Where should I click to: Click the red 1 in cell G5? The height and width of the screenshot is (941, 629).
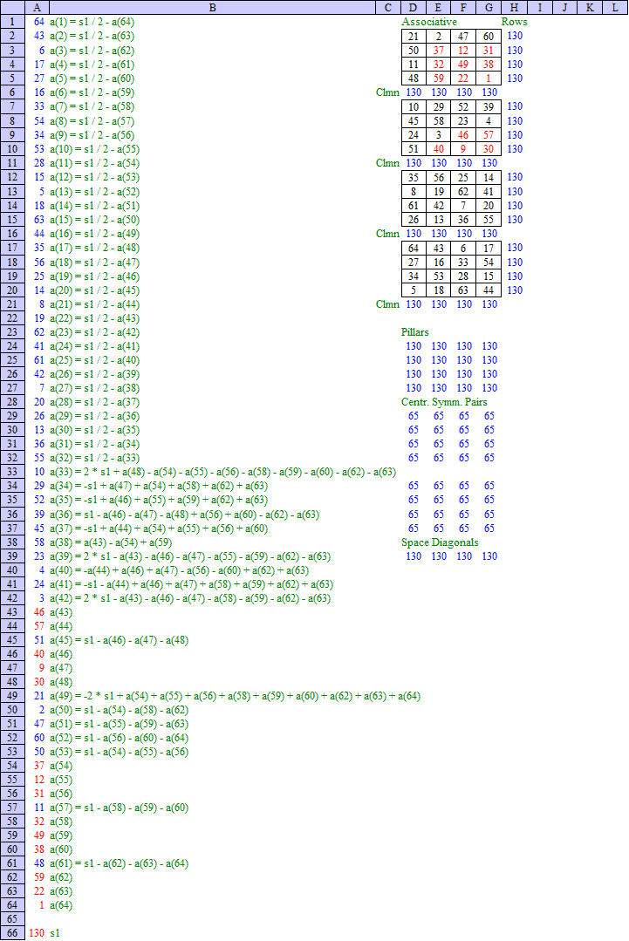click(489, 78)
